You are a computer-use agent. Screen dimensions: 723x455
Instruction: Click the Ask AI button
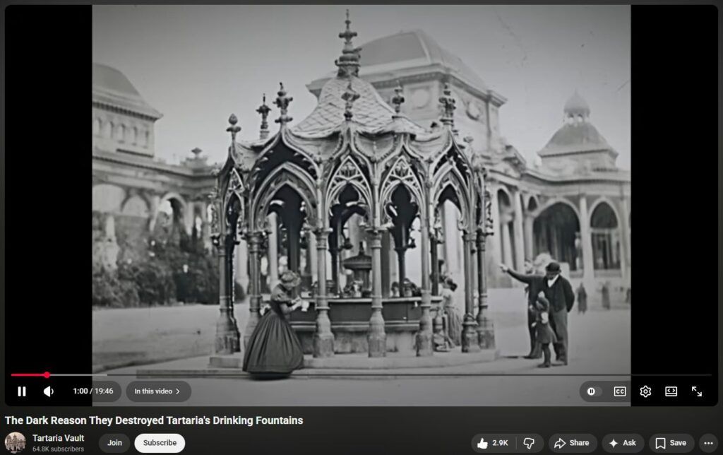point(623,443)
